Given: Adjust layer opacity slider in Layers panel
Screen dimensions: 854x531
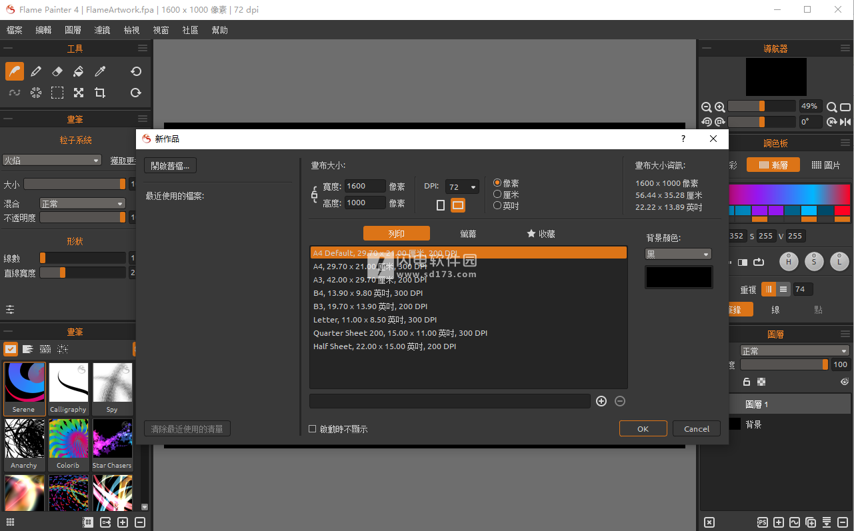Looking at the screenshot, I should 785,364.
